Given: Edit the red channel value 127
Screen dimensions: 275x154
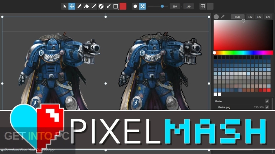Looking at the screenshot, I should pos(250,17).
